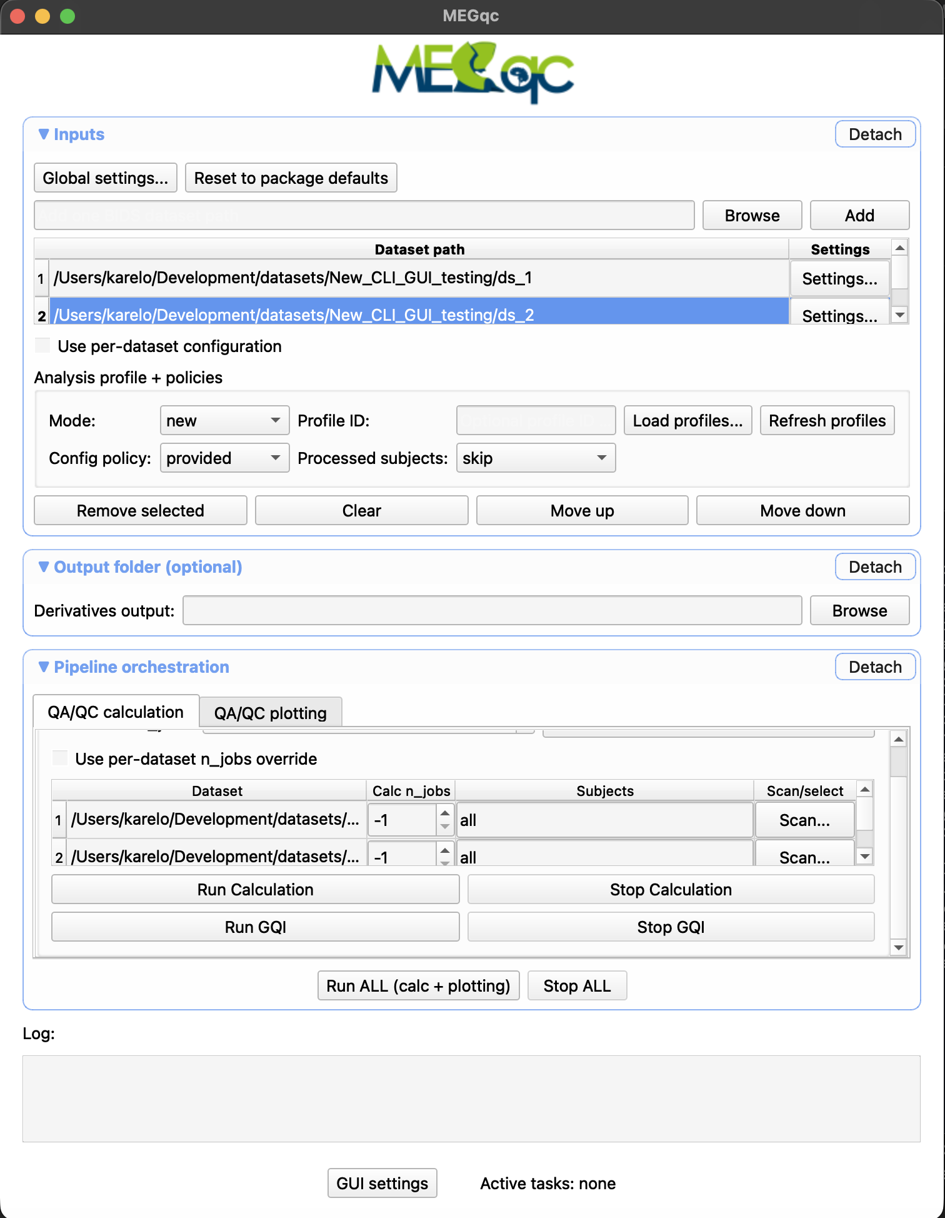The height and width of the screenshot is (1218, 945).
Task: Open the Config policy dropdown
Action: [x=224, y=458]
